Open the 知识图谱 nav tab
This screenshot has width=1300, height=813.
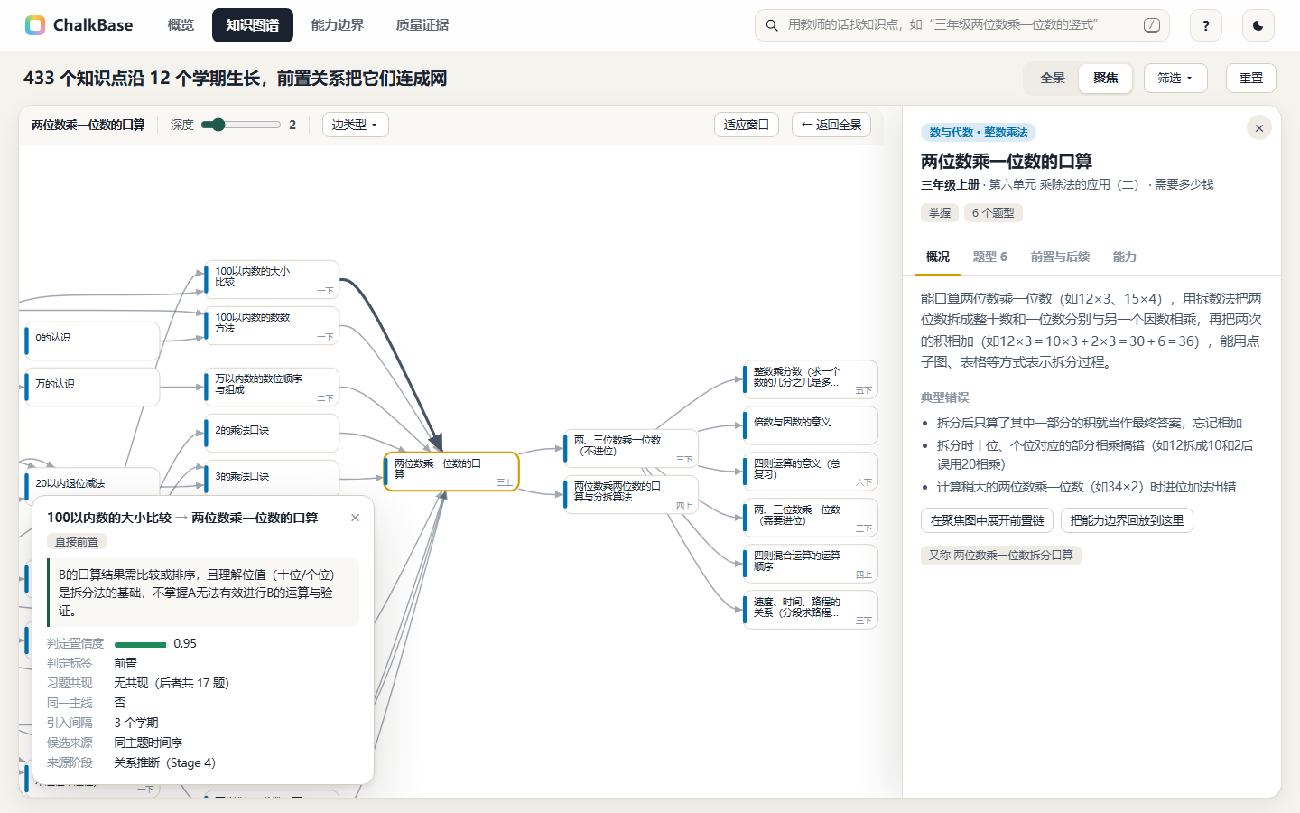click(253, 25)
